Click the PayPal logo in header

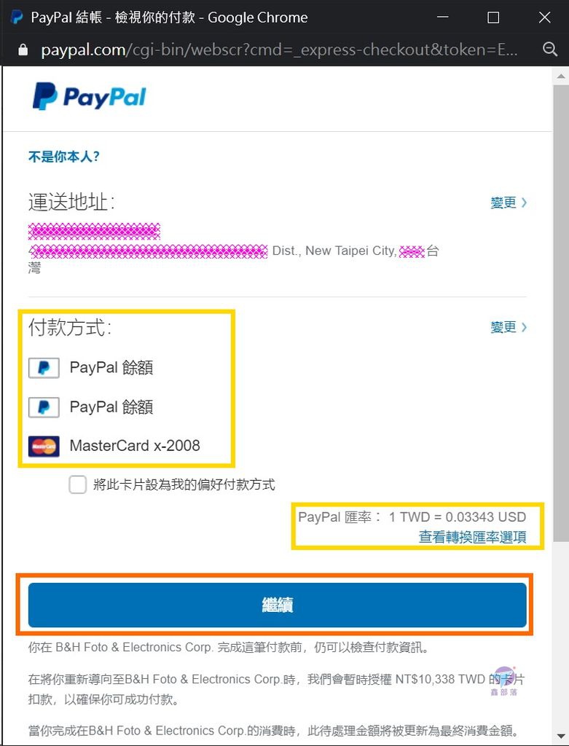pyautogui.click(x=90, y=96)
